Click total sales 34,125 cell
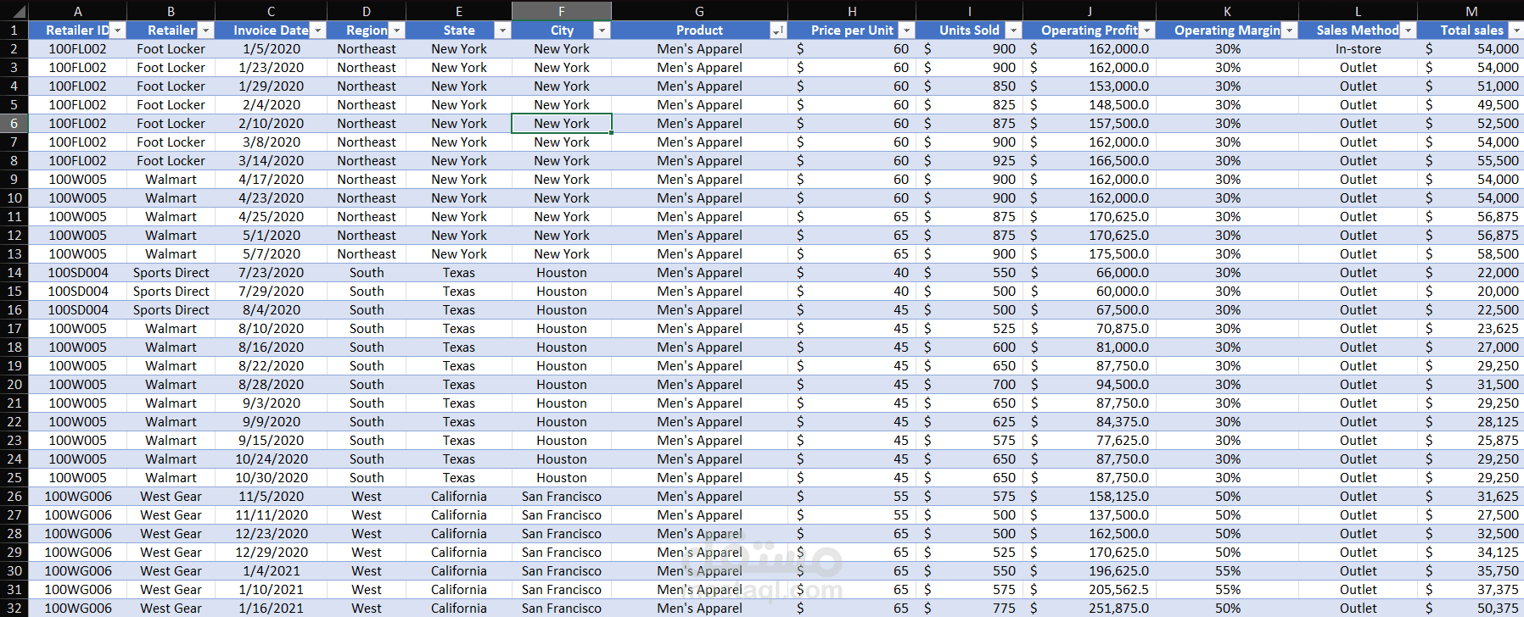 pyautogui.click(x=1471, y=552)
